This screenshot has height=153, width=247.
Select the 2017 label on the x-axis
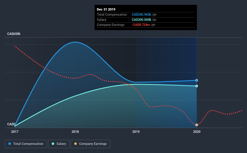click(x=15, y=132)
